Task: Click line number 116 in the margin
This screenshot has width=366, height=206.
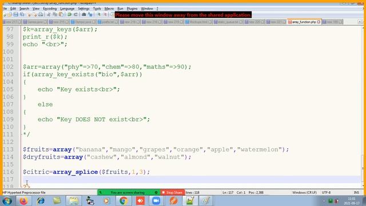Action: click(9, 172)
